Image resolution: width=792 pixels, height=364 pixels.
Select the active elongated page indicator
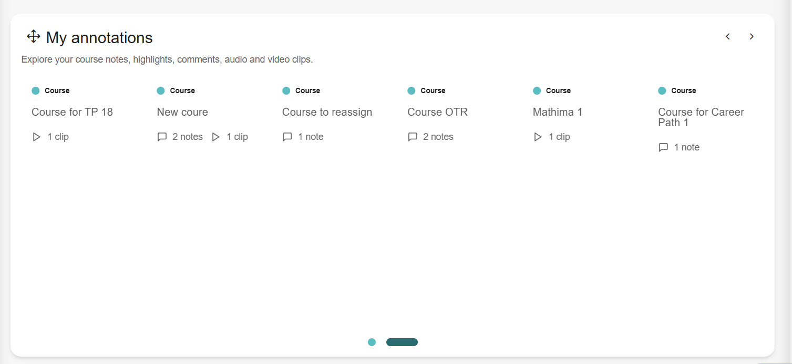pyautogui.click(x=402, y=342)
